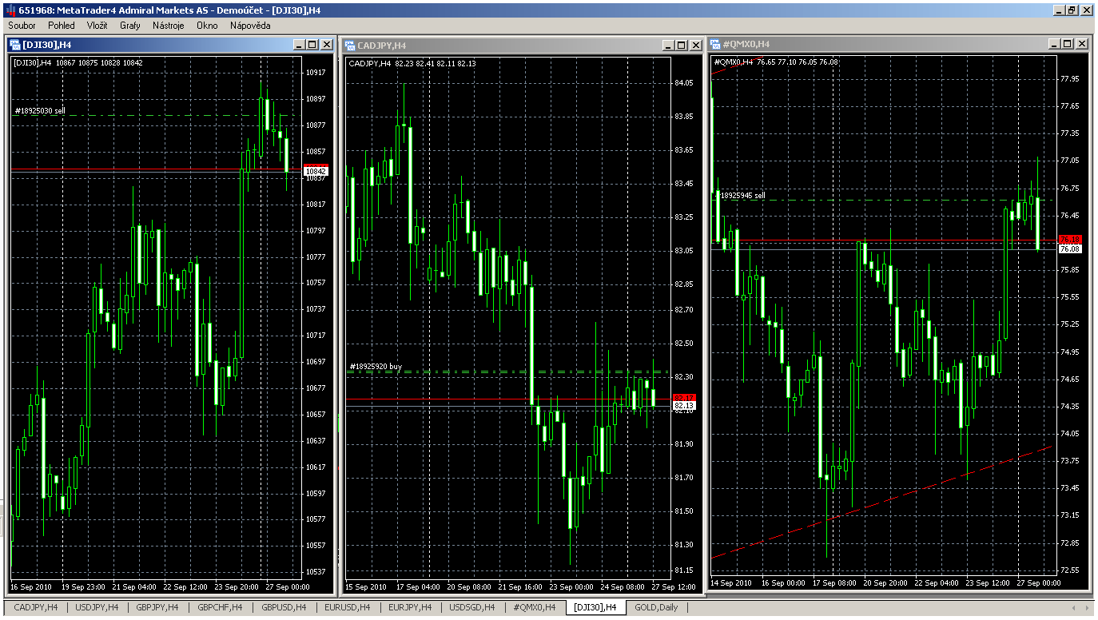The height and width of the screenshot is (620, 1098).
Task: Open the Nápověda menu
Action: pos(250,26)
